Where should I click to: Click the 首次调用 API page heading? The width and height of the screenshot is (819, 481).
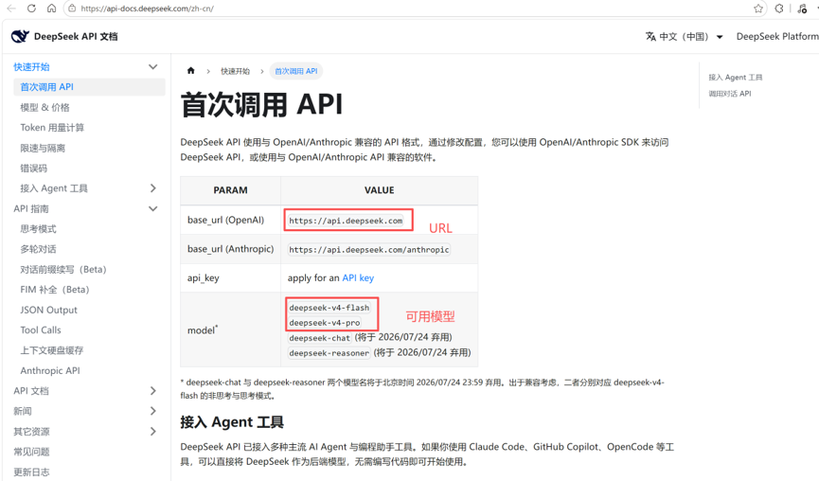coord(261,104)
